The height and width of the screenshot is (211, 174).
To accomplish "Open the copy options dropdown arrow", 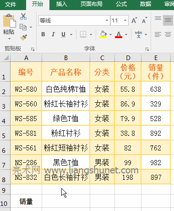I will [x=31, y=27].
